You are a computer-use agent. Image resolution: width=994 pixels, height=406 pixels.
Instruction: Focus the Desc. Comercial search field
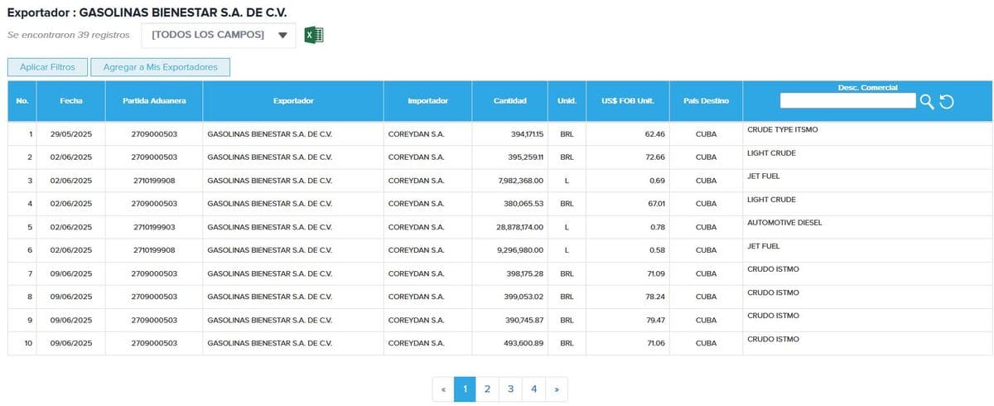(x=848, y=100)
